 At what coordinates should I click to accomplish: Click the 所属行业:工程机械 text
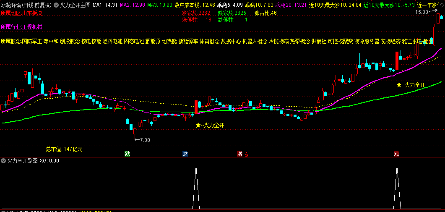21,27
